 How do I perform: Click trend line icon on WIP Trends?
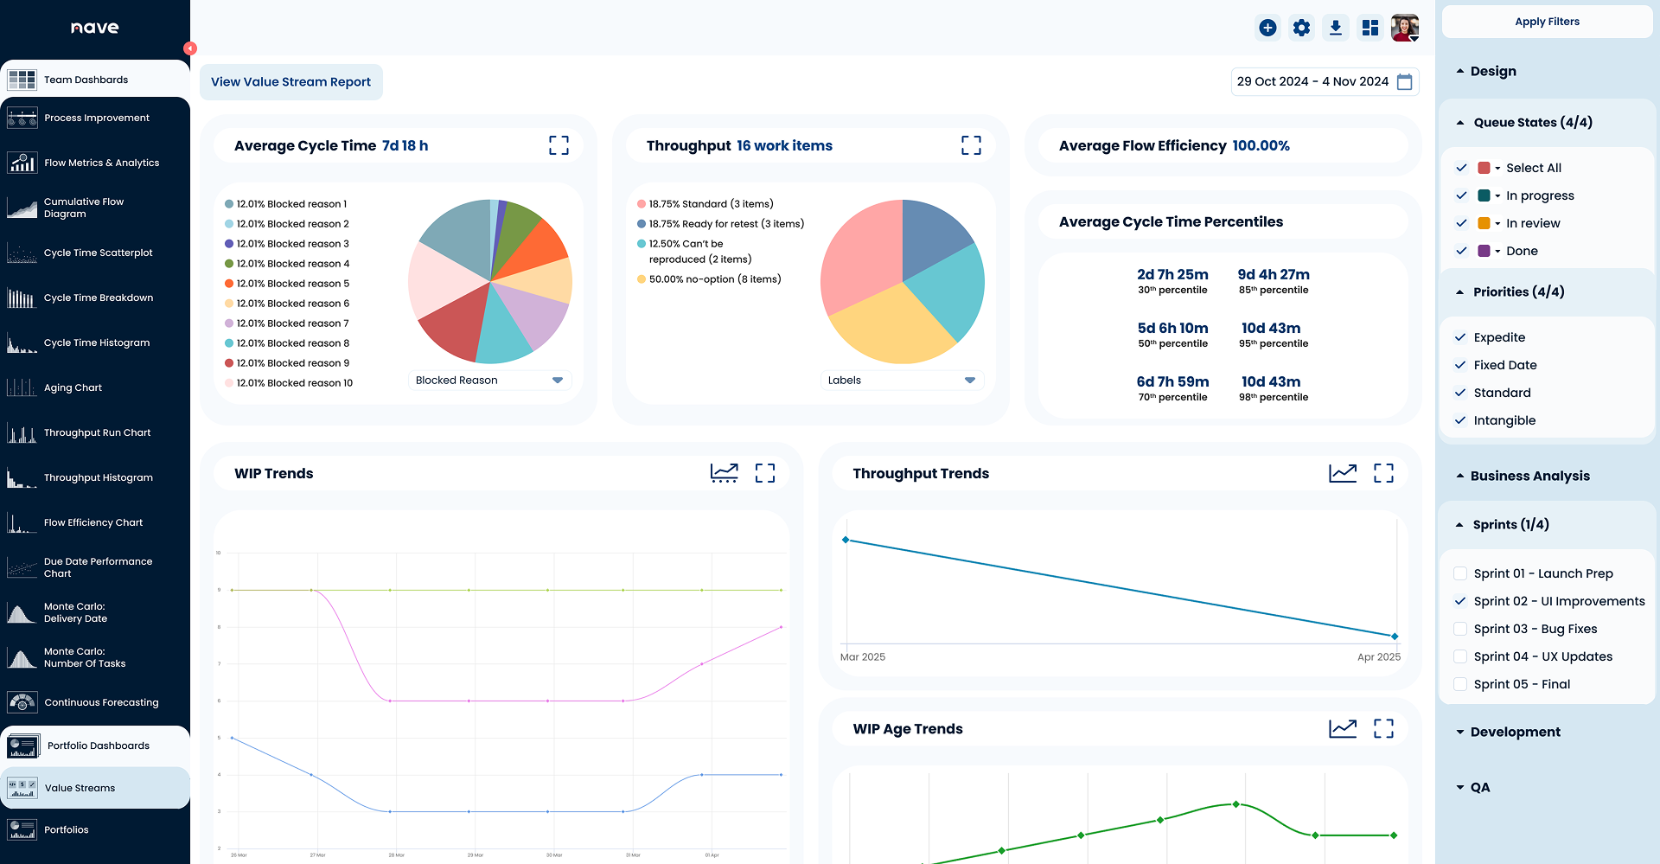(x=725, y=473)
